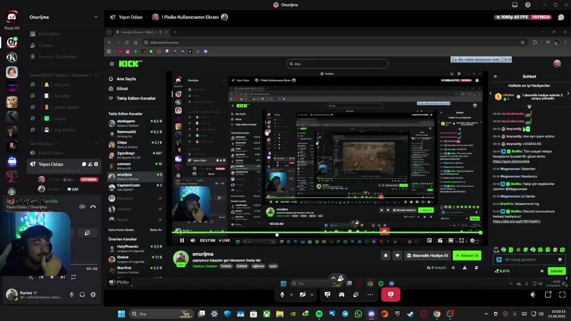
Task: Open Discord direct messages home icon
Action: coord(12,17)
